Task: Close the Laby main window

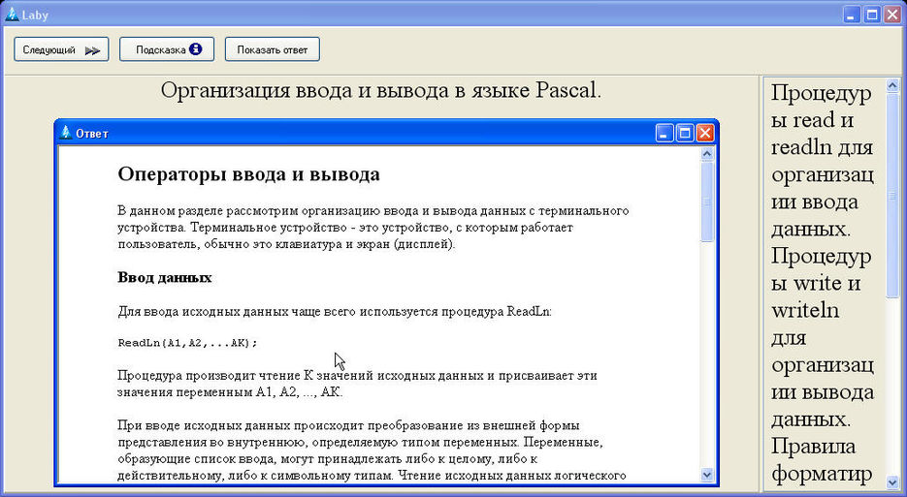Action: tap(892, 15)
